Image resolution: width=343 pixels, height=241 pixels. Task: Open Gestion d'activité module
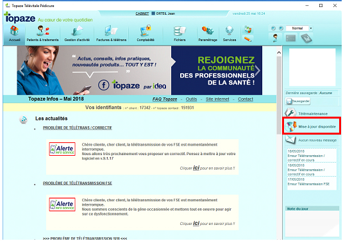(77, 33)
